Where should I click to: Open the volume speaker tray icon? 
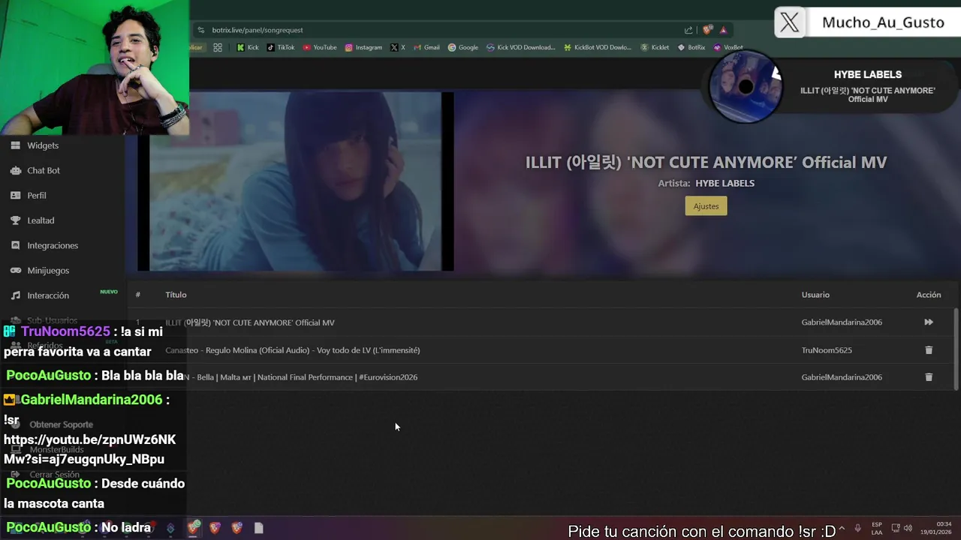pyautogui.click(x=908, y=528)
